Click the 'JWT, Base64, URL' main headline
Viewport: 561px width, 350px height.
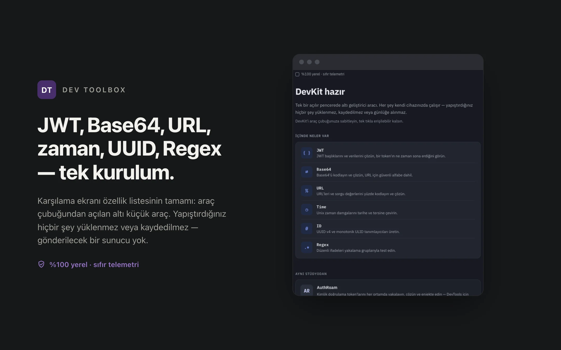(129, 149)
